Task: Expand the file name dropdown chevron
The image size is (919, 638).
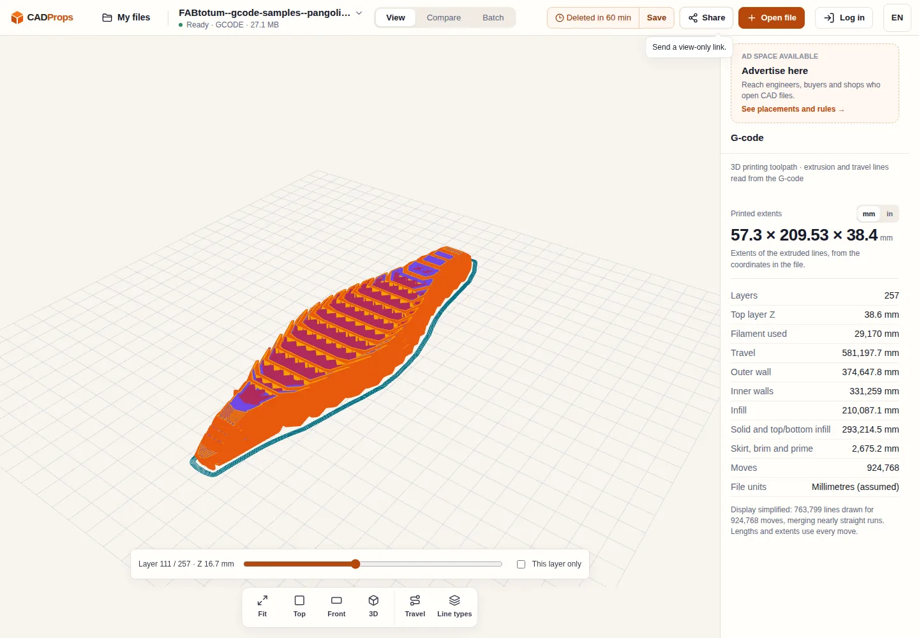Action: point(359,13)
